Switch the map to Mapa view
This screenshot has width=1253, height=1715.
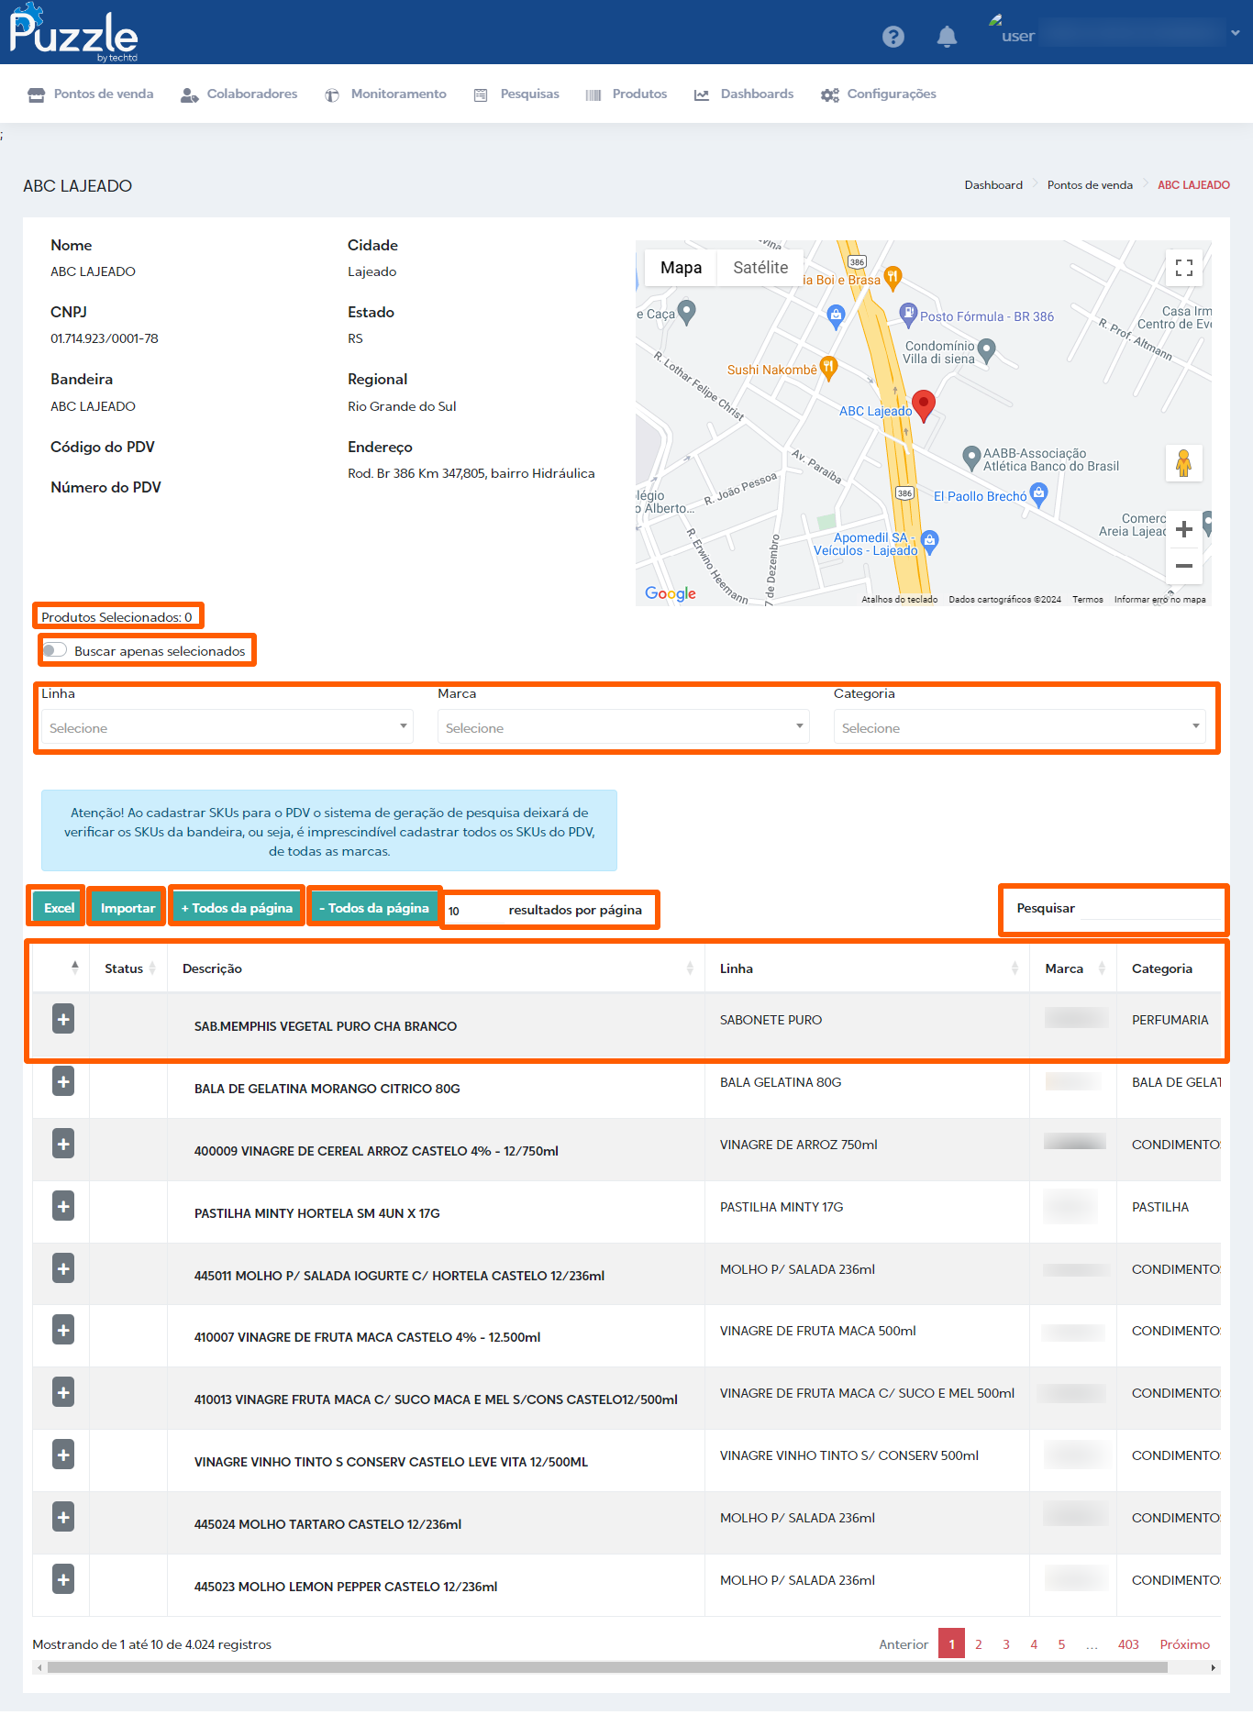tap(681, 268)
